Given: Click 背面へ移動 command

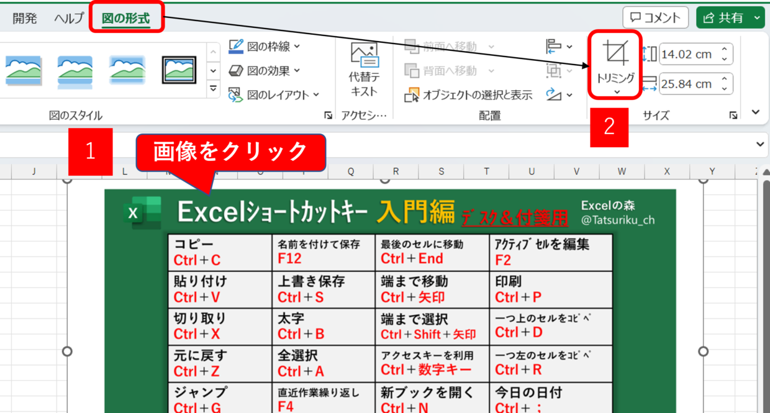Looking at the screenshot, I should pos(441,70).
